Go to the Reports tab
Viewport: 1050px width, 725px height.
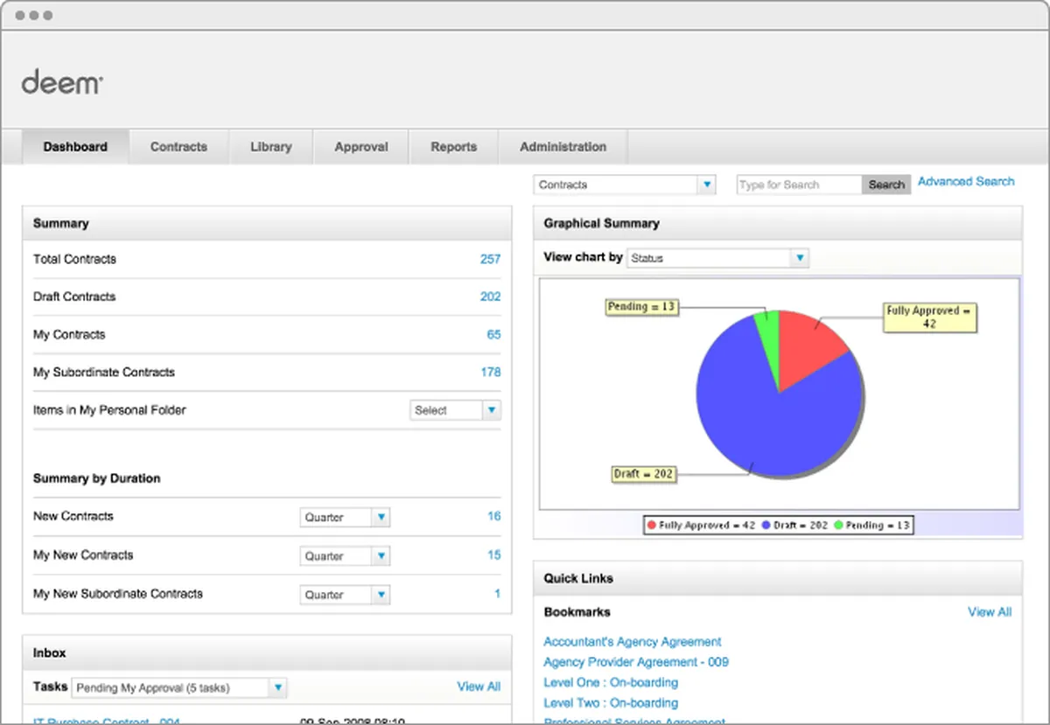tap(453, 147)
